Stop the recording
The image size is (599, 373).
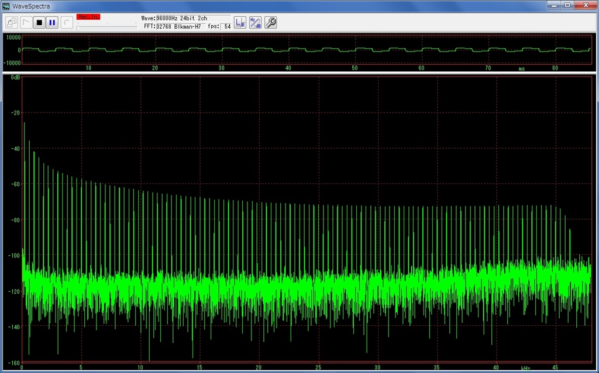pos(39,23)
